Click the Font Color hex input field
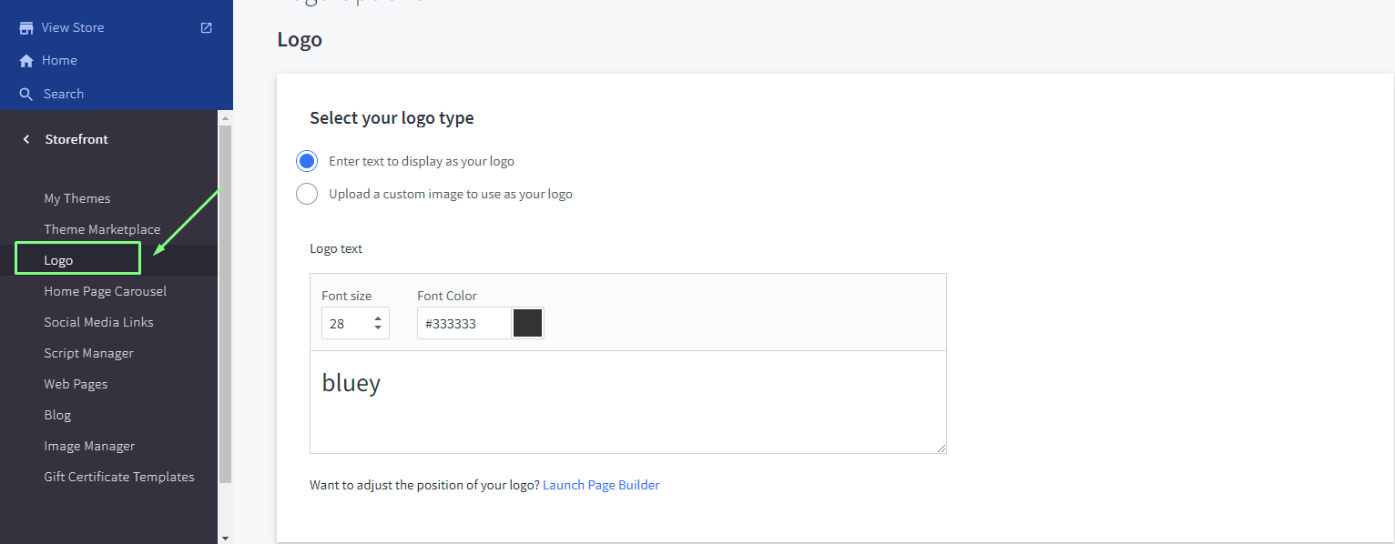The width and height of the screenshot is (1395, 544). 464,324
